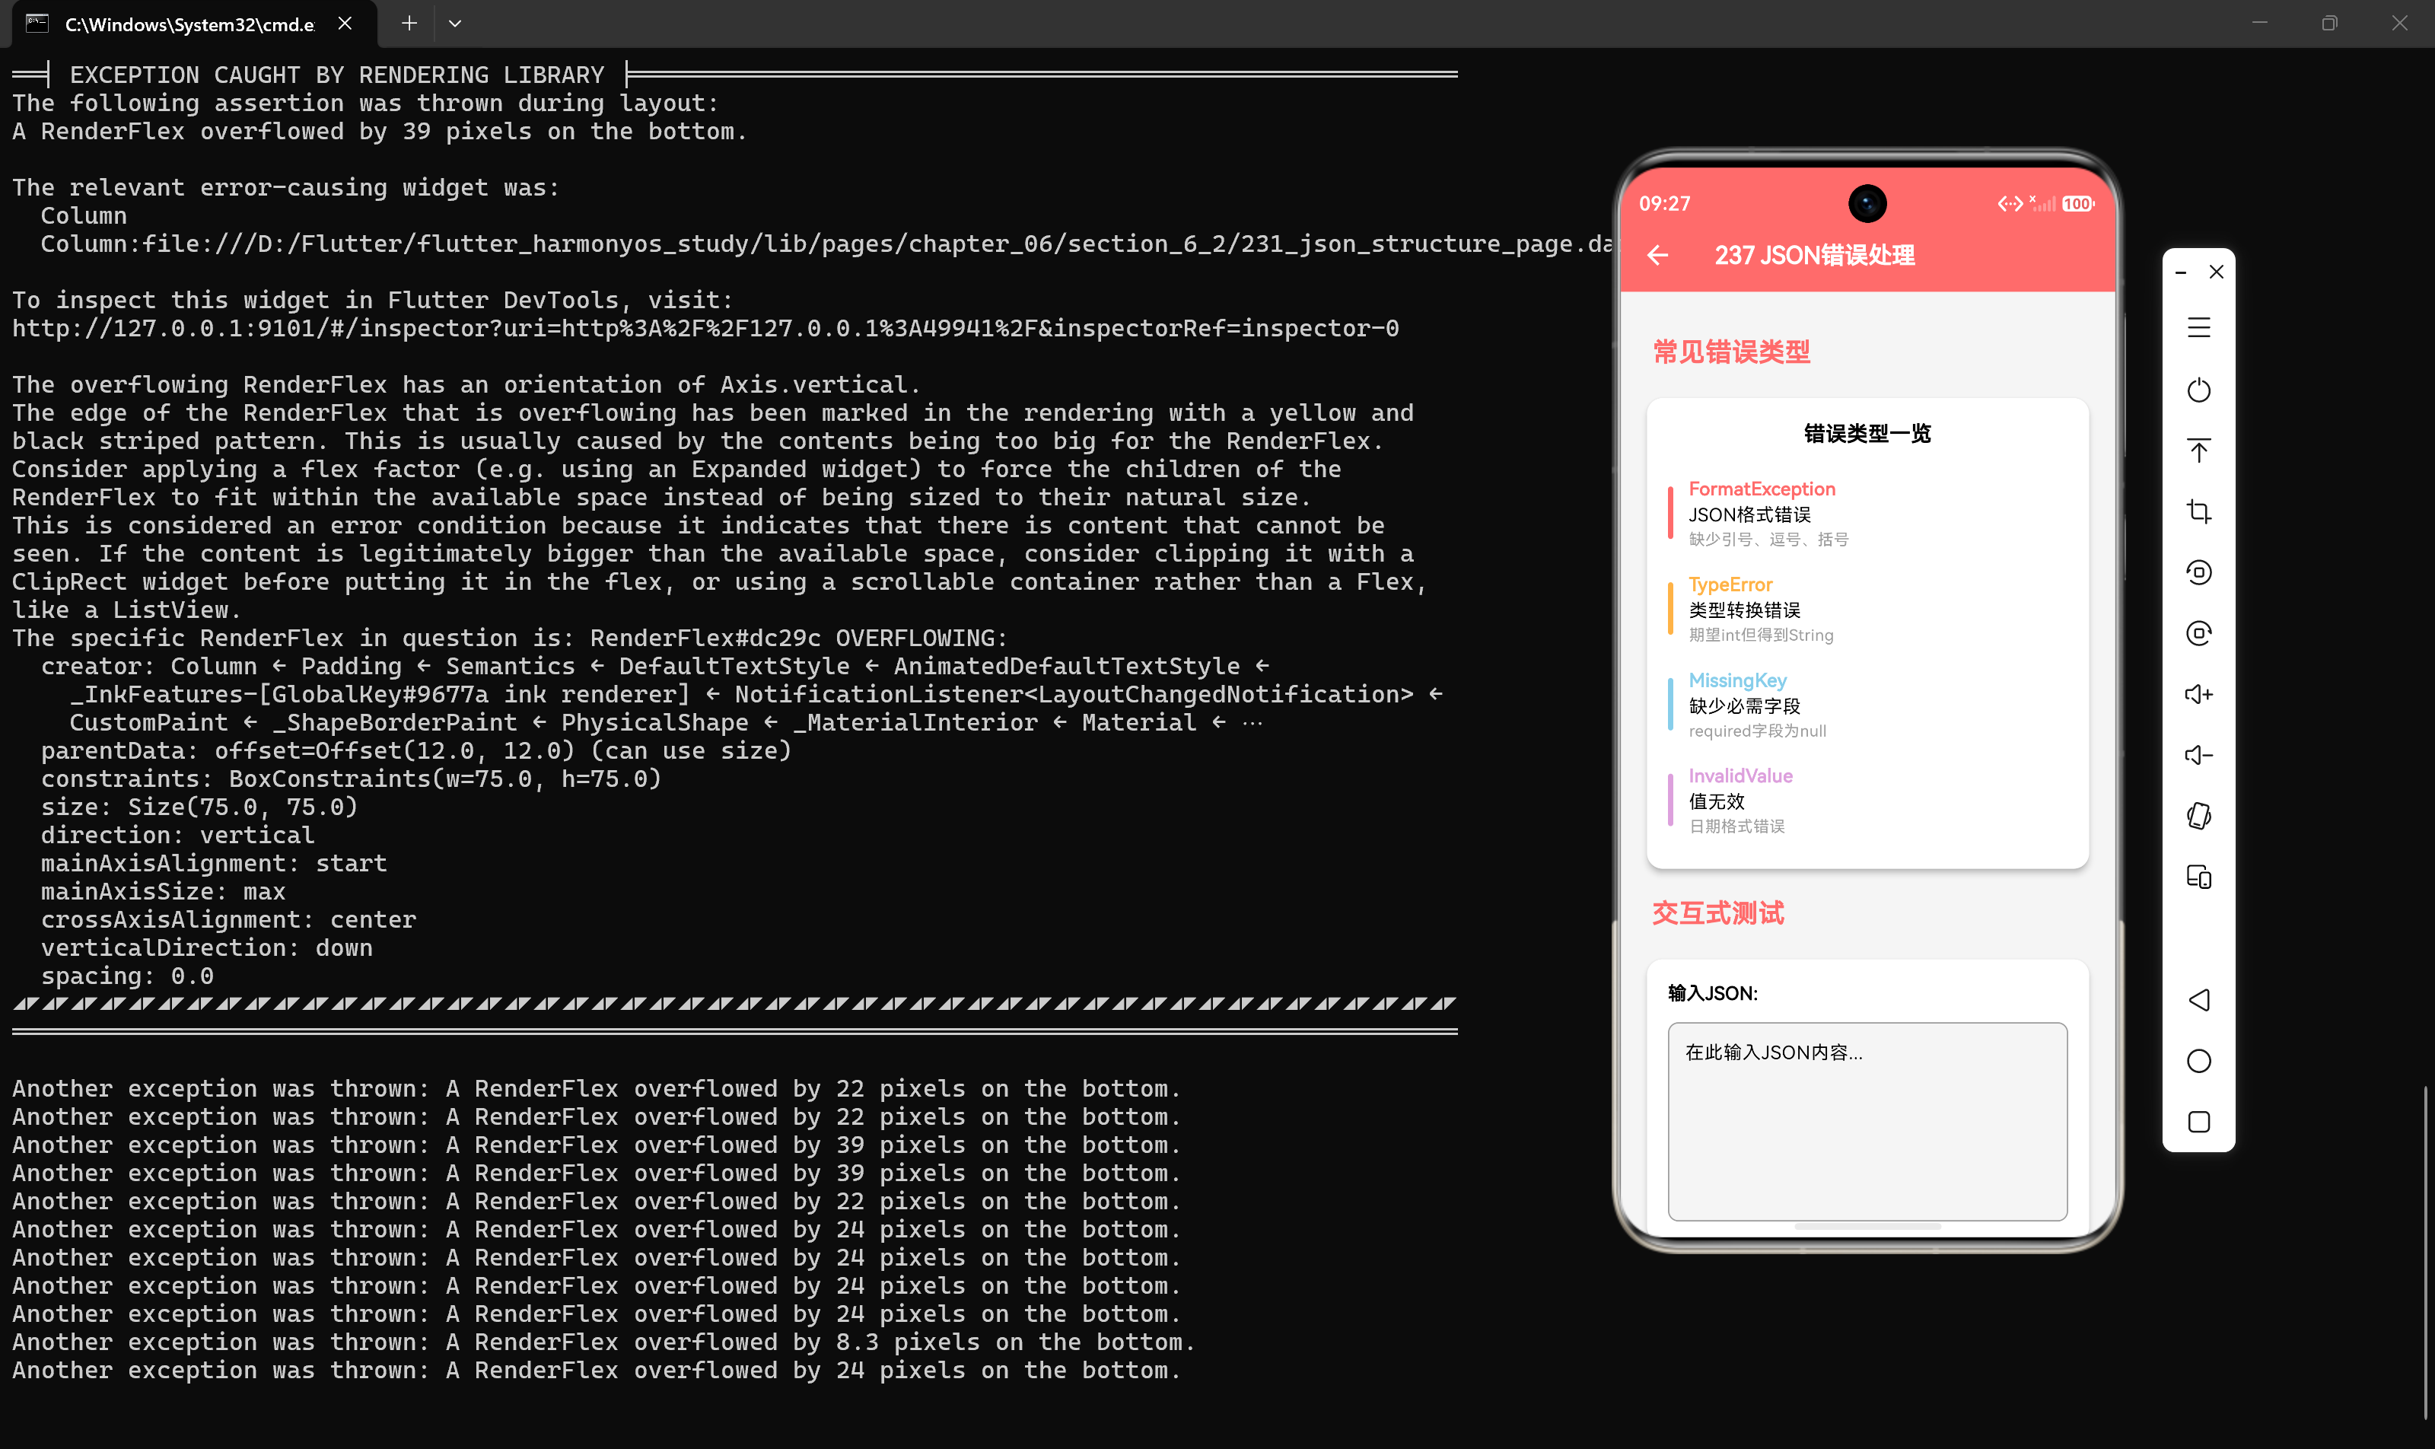Click the phone battery indicator showing 100
Screen dimensions: 2435x1449
click(x=2077, y=204)
